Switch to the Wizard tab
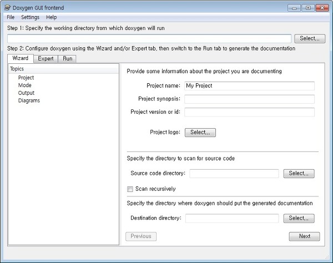Screen dimensions: 333x263 pyautogui.click(x=21, y=58)
